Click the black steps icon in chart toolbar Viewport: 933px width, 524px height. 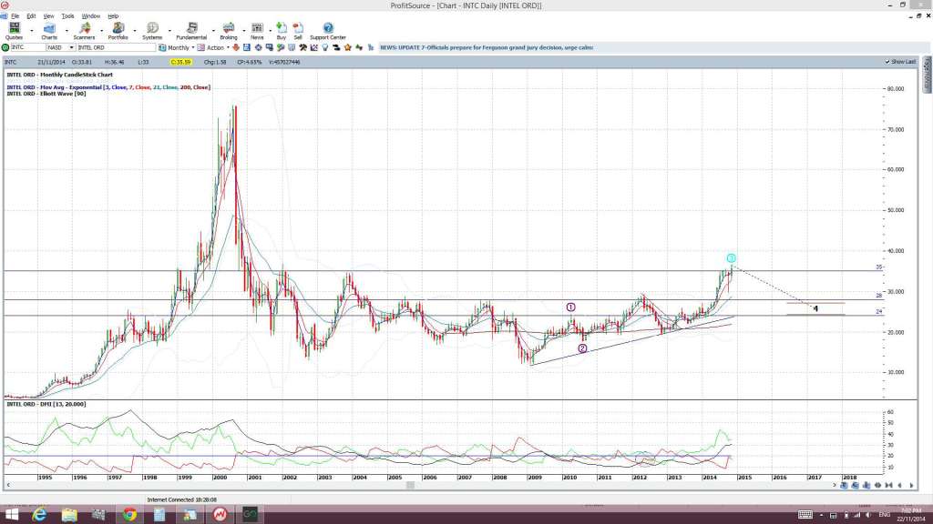click(x=336, y=47)
